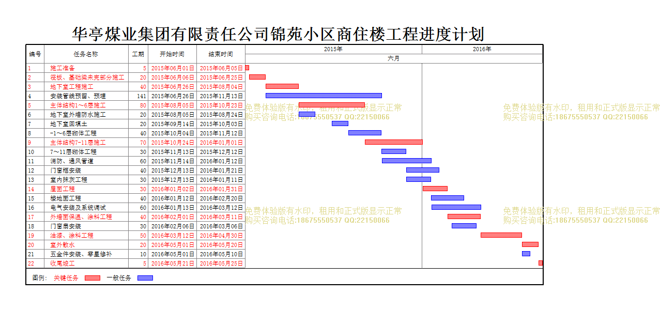Select task 消防、通风管道

[72, 161]
